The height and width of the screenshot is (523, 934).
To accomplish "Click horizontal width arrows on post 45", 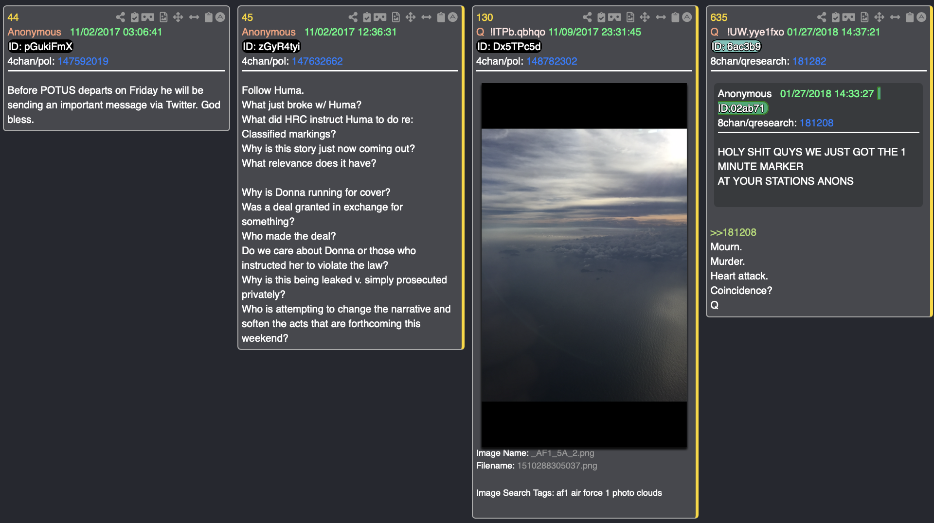I will point(427,17).
